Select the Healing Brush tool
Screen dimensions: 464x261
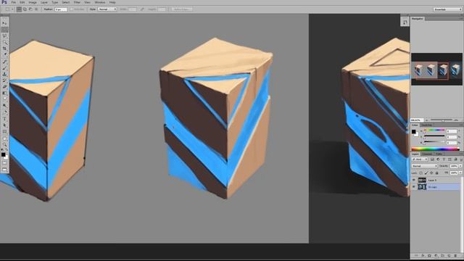click(x=4, y=62)
